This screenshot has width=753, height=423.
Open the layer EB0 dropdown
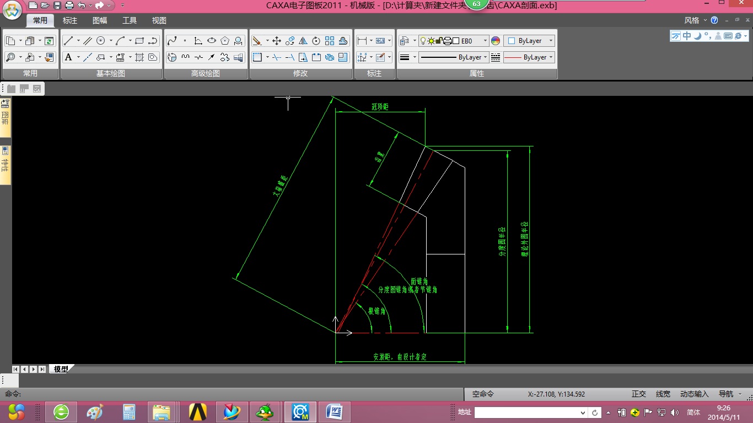485,41
